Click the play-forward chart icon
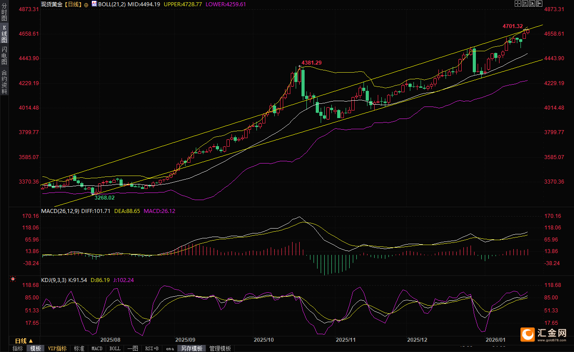Screen dimensions: 574x352 pyautogui.click(x=532, y=4)
